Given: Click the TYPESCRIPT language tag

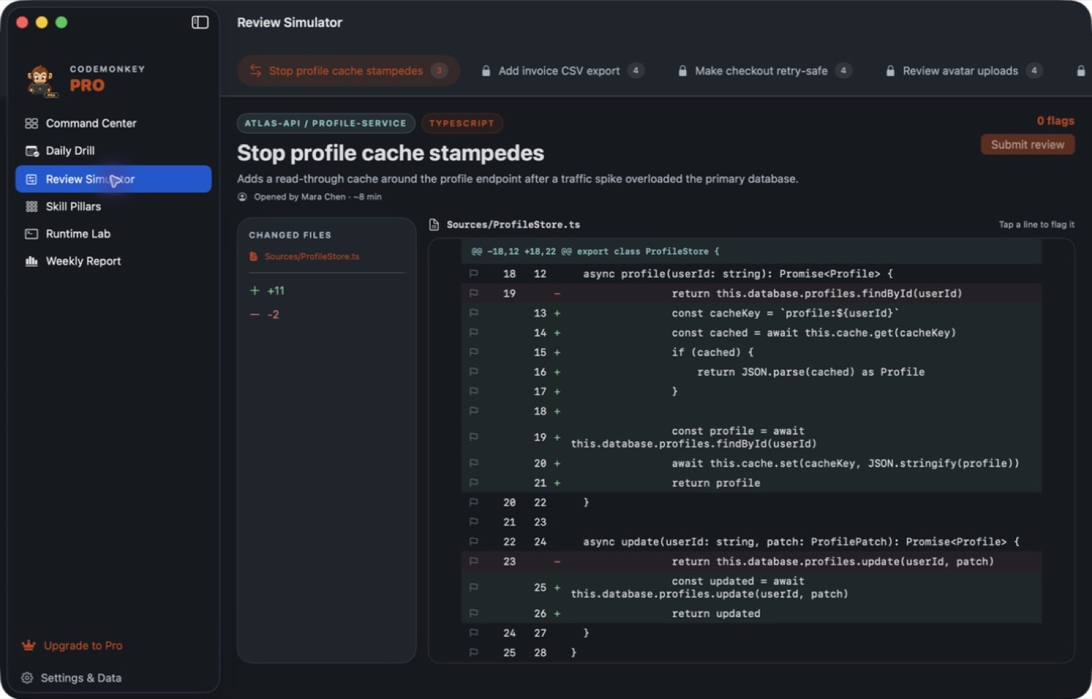Looking at the screenshot, I should click(x=461, y=123).
